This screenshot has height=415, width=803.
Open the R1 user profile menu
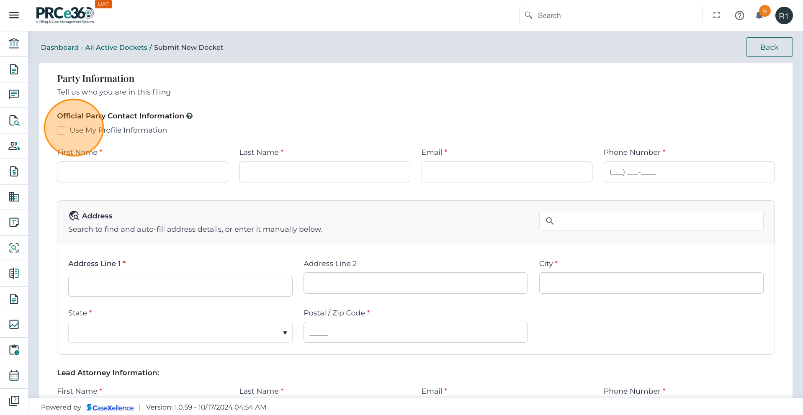click(784, 16)
